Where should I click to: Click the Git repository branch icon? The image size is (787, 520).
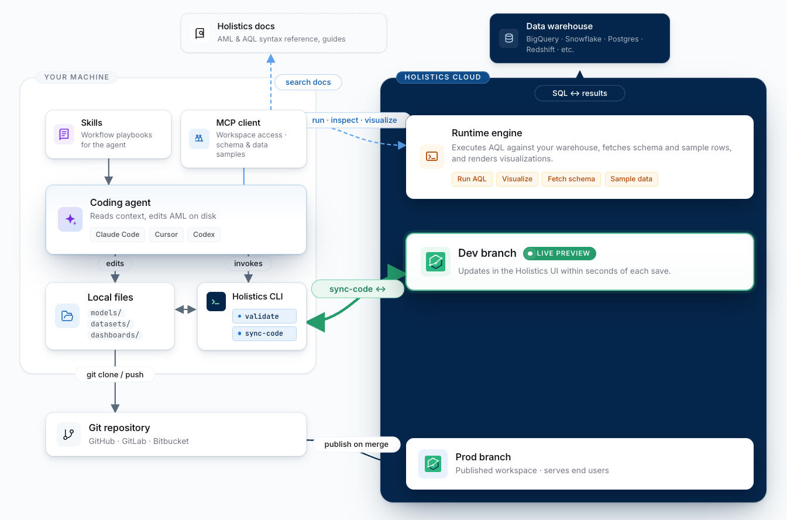[x=68, y=435]
